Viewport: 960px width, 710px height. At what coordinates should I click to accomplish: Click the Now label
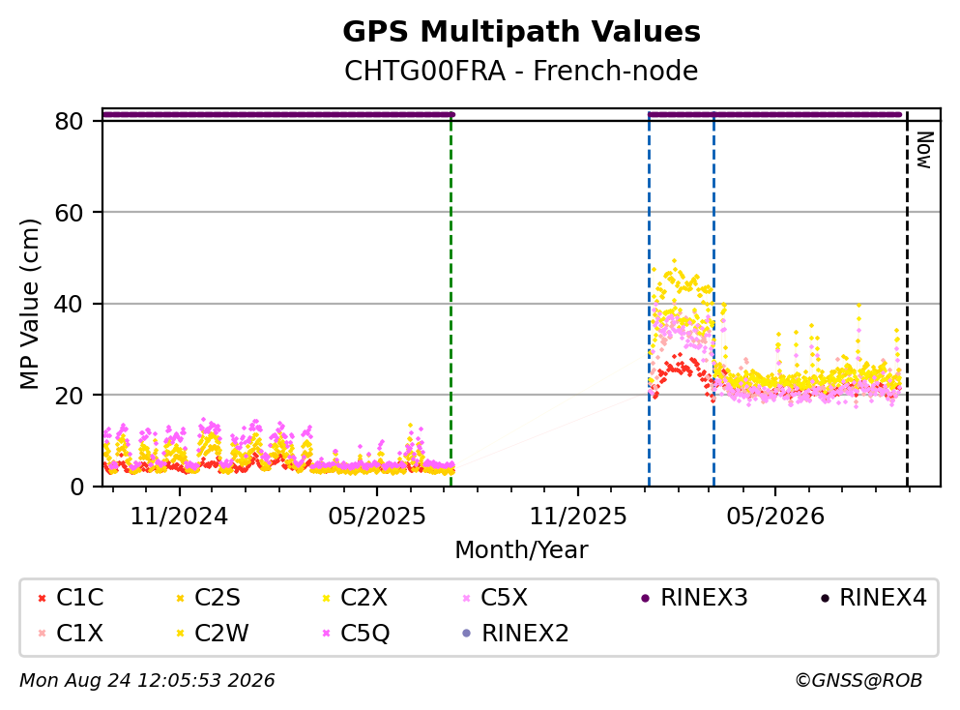(x=924, y=150)
